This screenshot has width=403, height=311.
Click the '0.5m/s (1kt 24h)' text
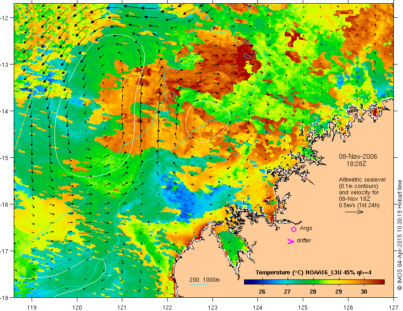(359, 205)
